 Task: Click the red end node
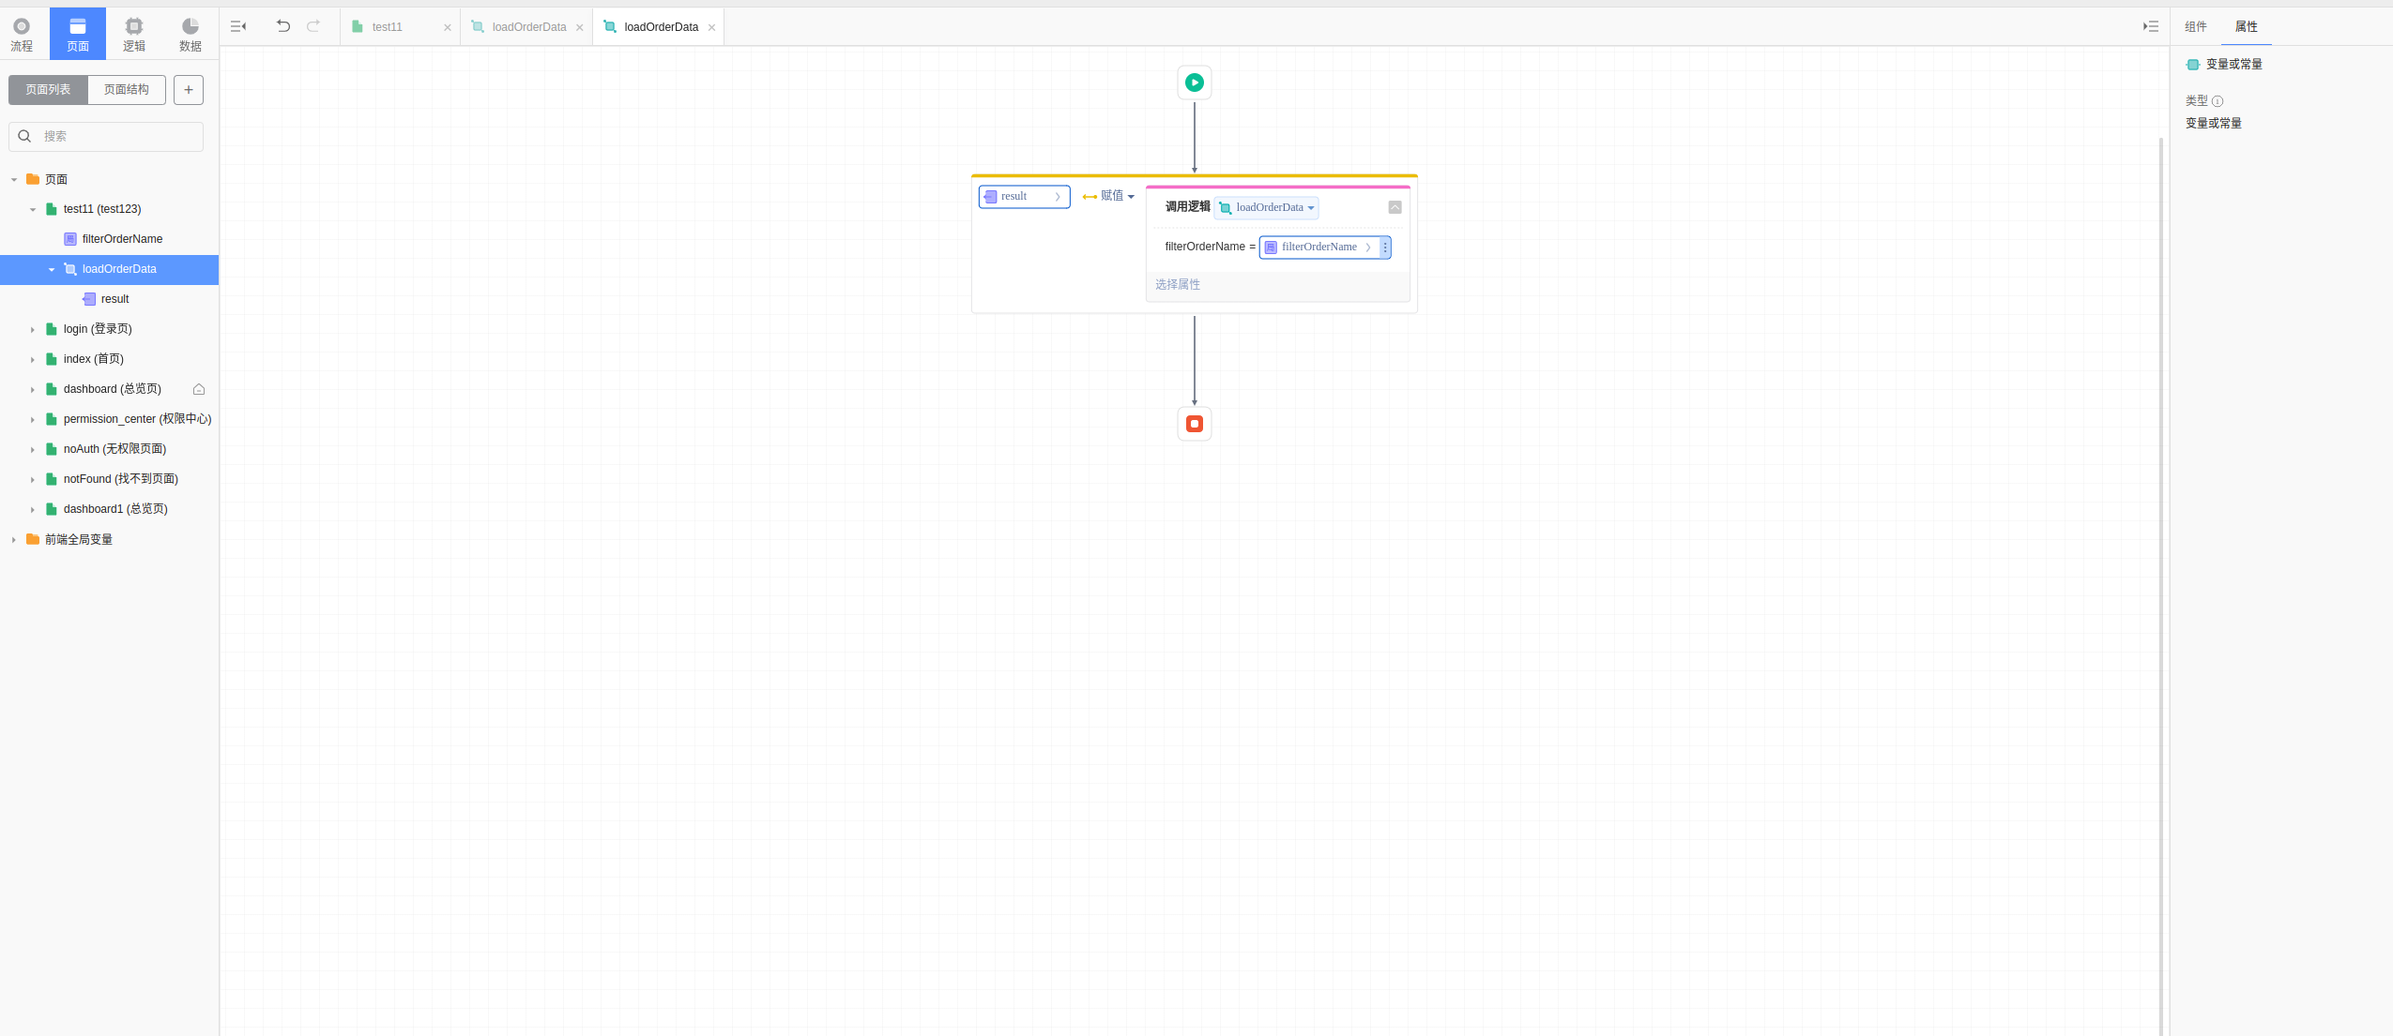click(x=1195, y=424)
